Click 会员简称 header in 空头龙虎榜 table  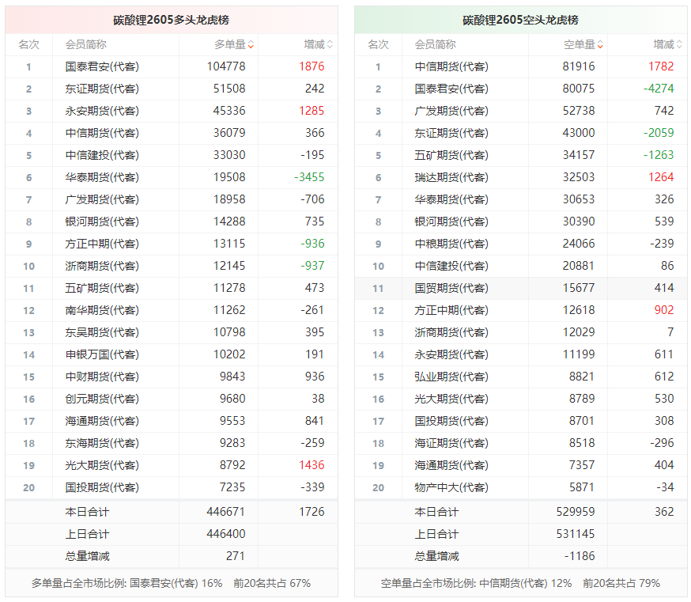(436, 44)
